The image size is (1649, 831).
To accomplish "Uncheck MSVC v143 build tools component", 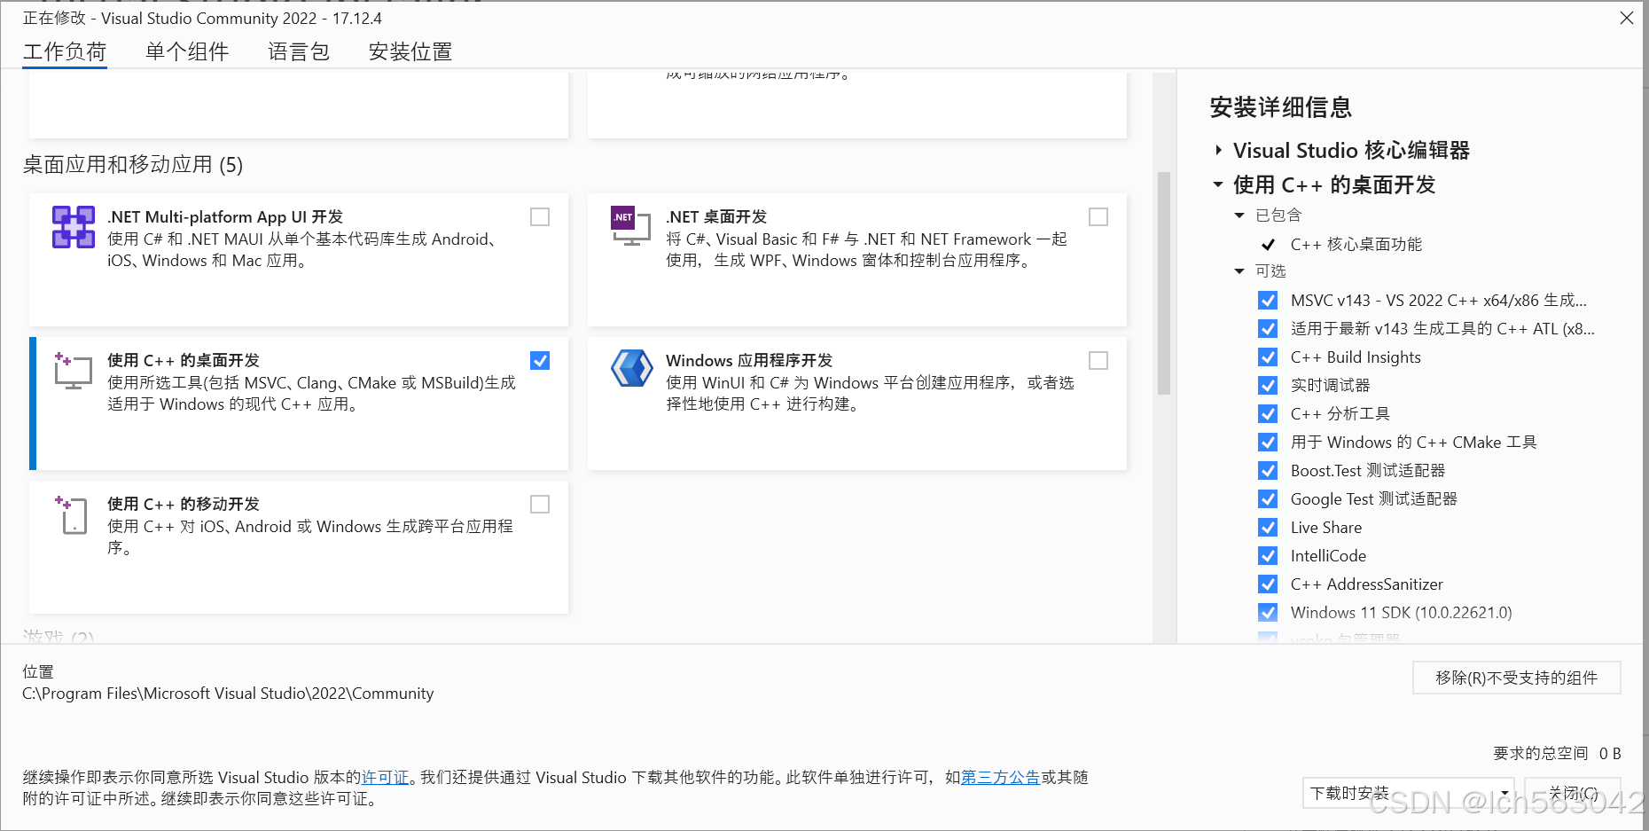I will click(x=1269, y=301).
